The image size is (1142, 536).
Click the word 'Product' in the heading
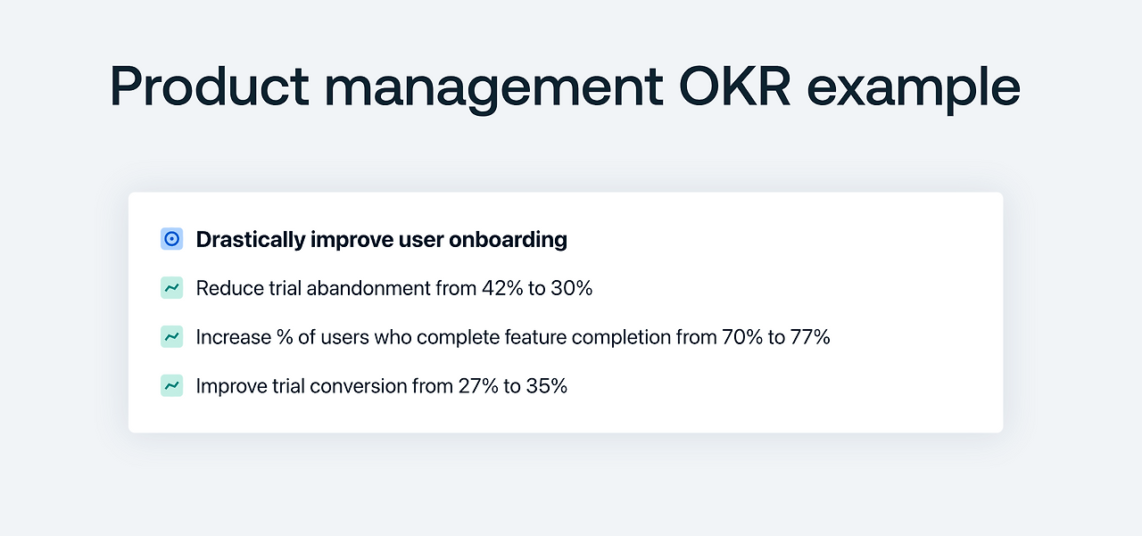pos(209,87)
